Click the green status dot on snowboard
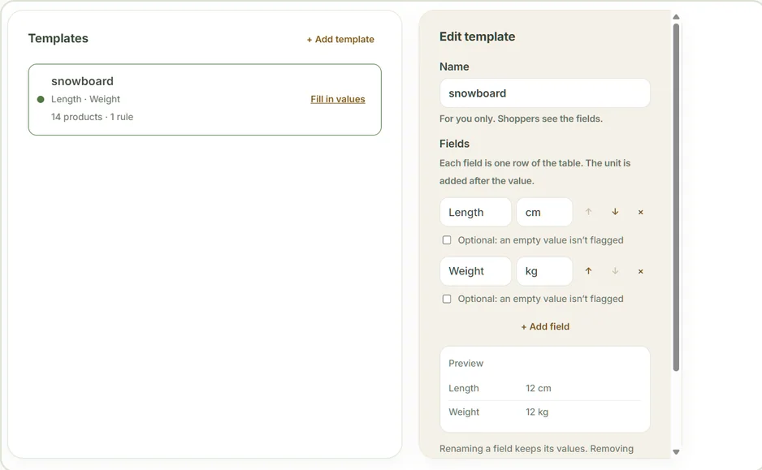 pos(41,100)
